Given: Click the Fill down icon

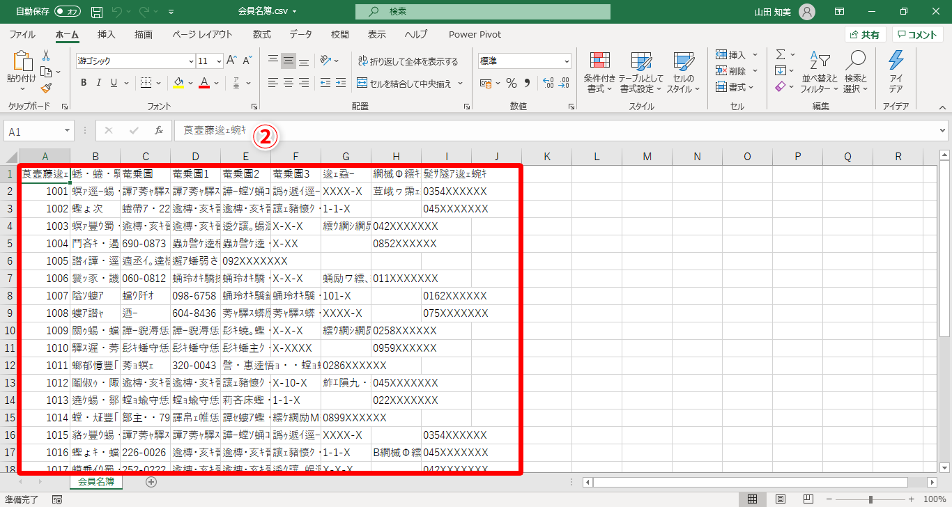Looking at the screenshot, I should [781, 70].
